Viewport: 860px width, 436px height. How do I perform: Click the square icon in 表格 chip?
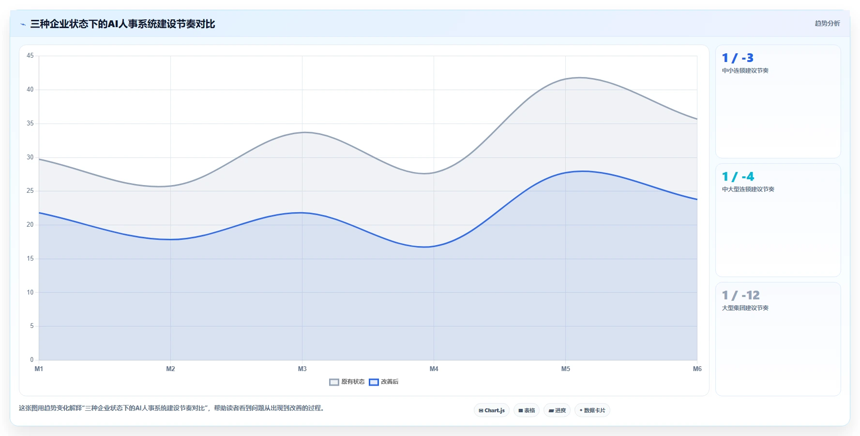[x=521, y=410]
